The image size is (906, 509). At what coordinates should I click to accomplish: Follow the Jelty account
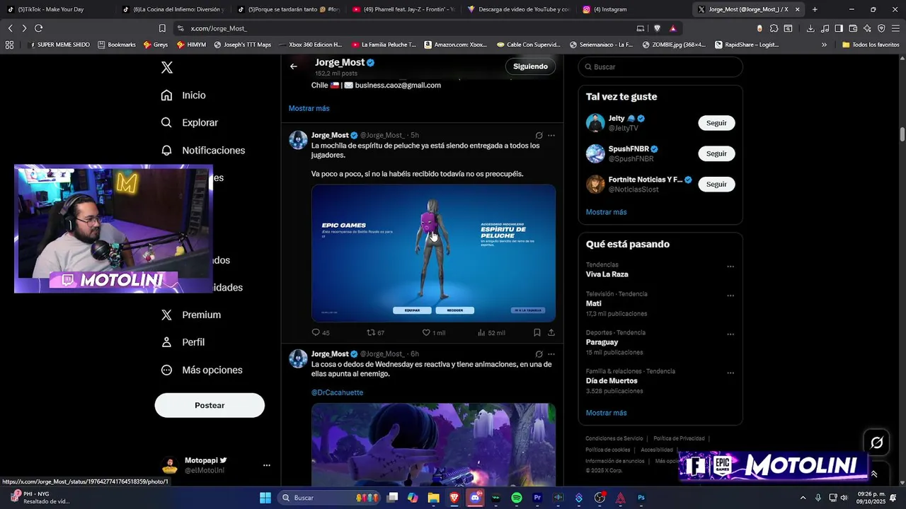tap(716, 123)
